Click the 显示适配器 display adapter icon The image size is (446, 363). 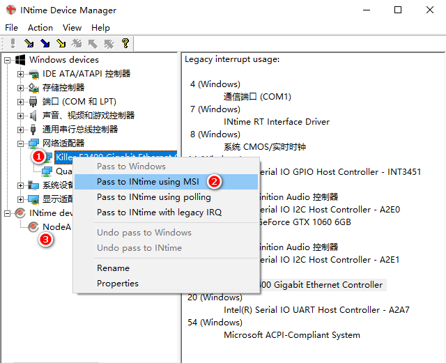click(33, 199)
